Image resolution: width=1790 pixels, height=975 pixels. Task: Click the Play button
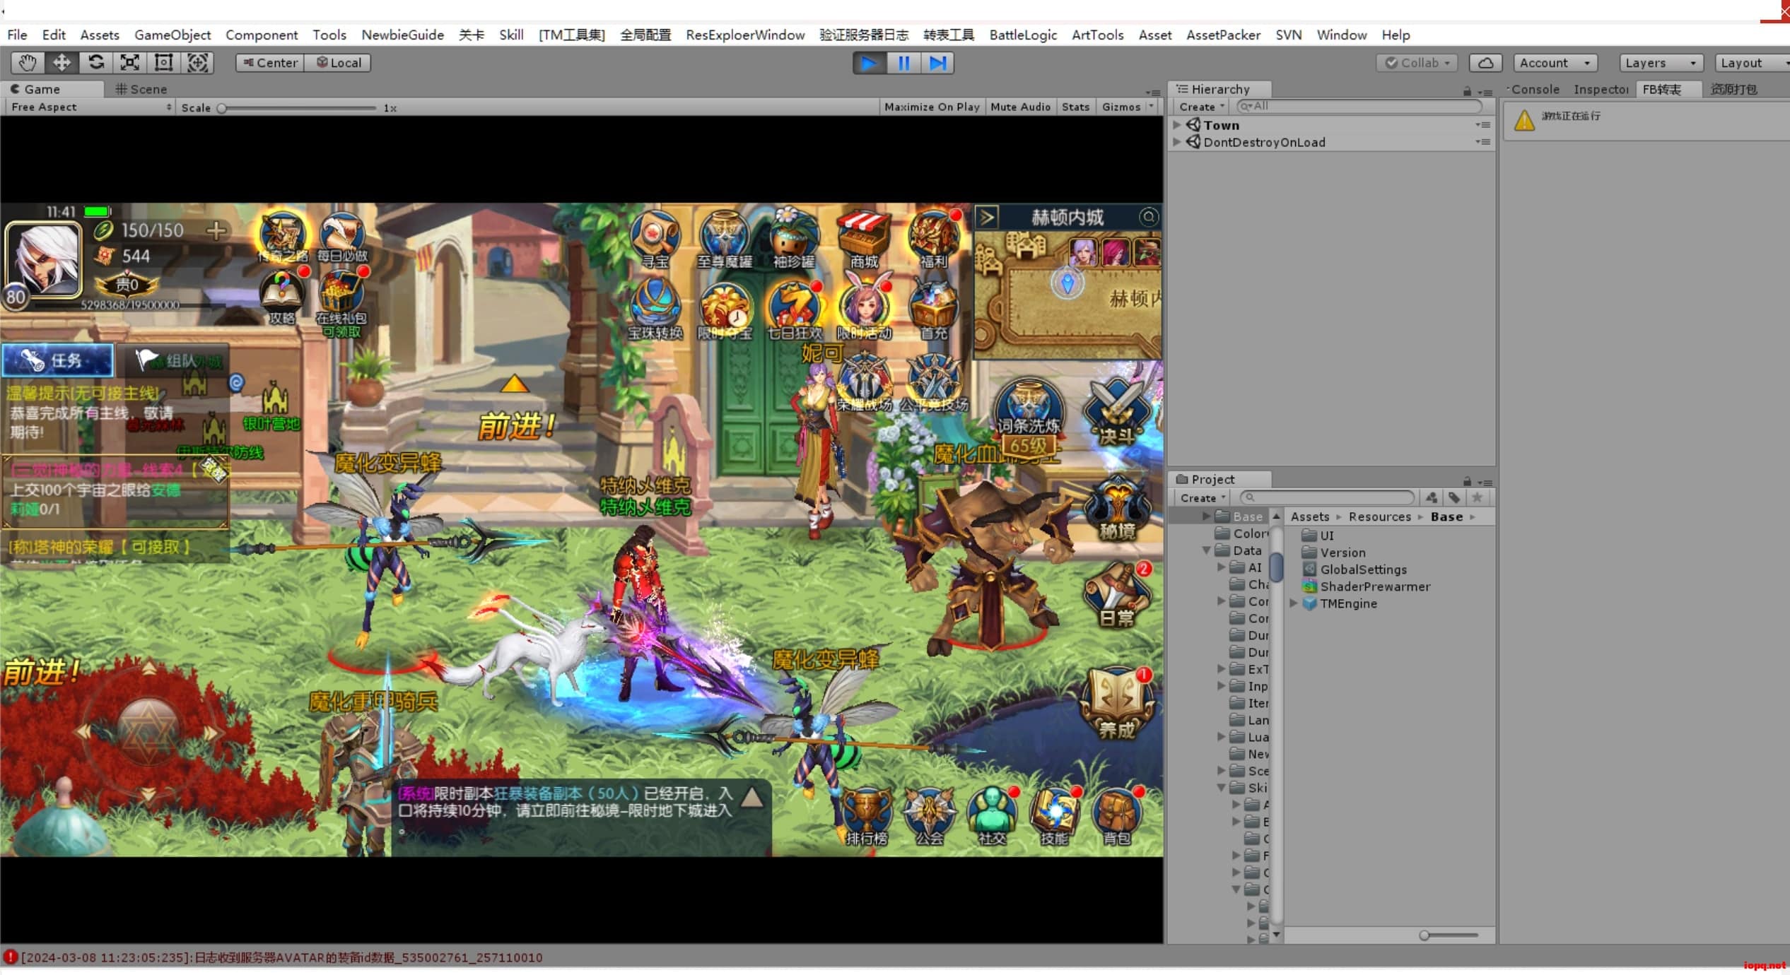point(869,63)
